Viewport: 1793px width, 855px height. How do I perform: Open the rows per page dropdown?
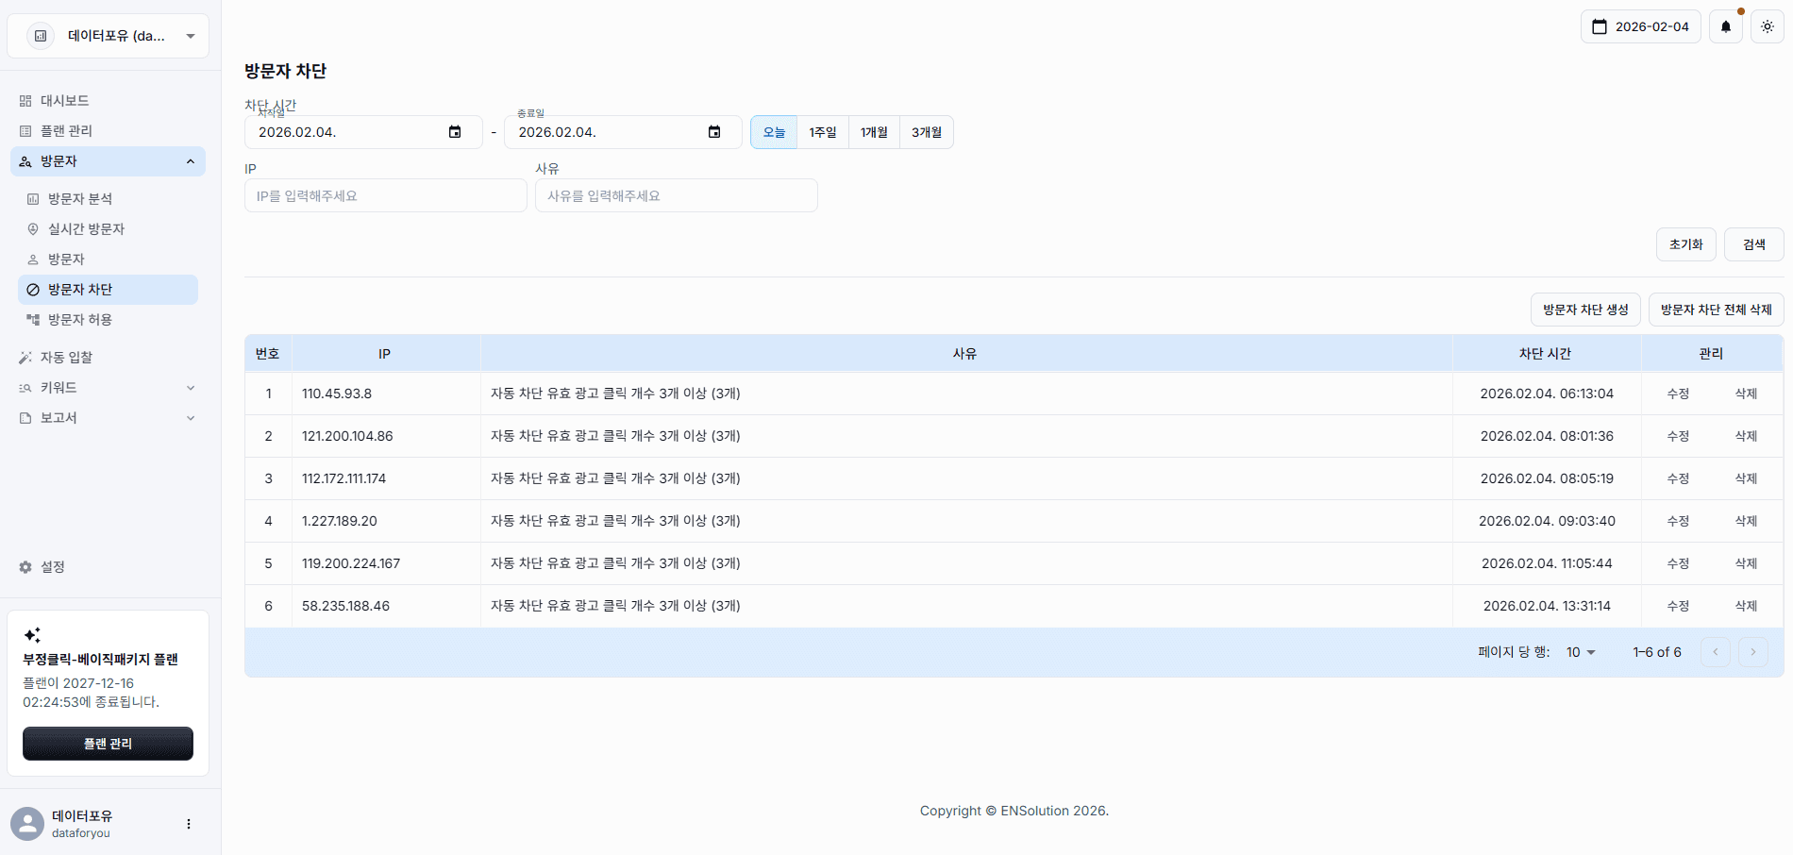(1581, 652)
